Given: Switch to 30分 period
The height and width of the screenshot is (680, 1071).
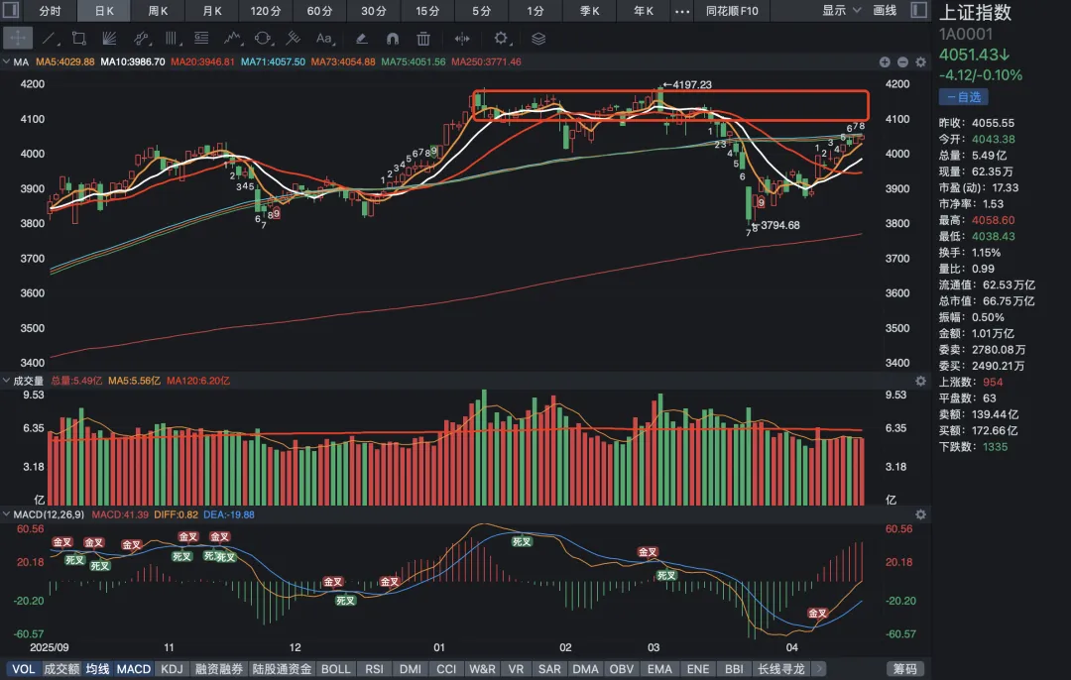Looking at the screenshot, I should pos(373,11).
